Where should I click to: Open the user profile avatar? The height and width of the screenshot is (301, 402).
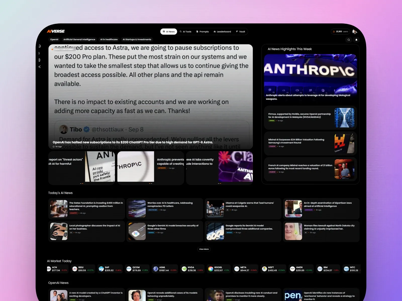[355, 32]
